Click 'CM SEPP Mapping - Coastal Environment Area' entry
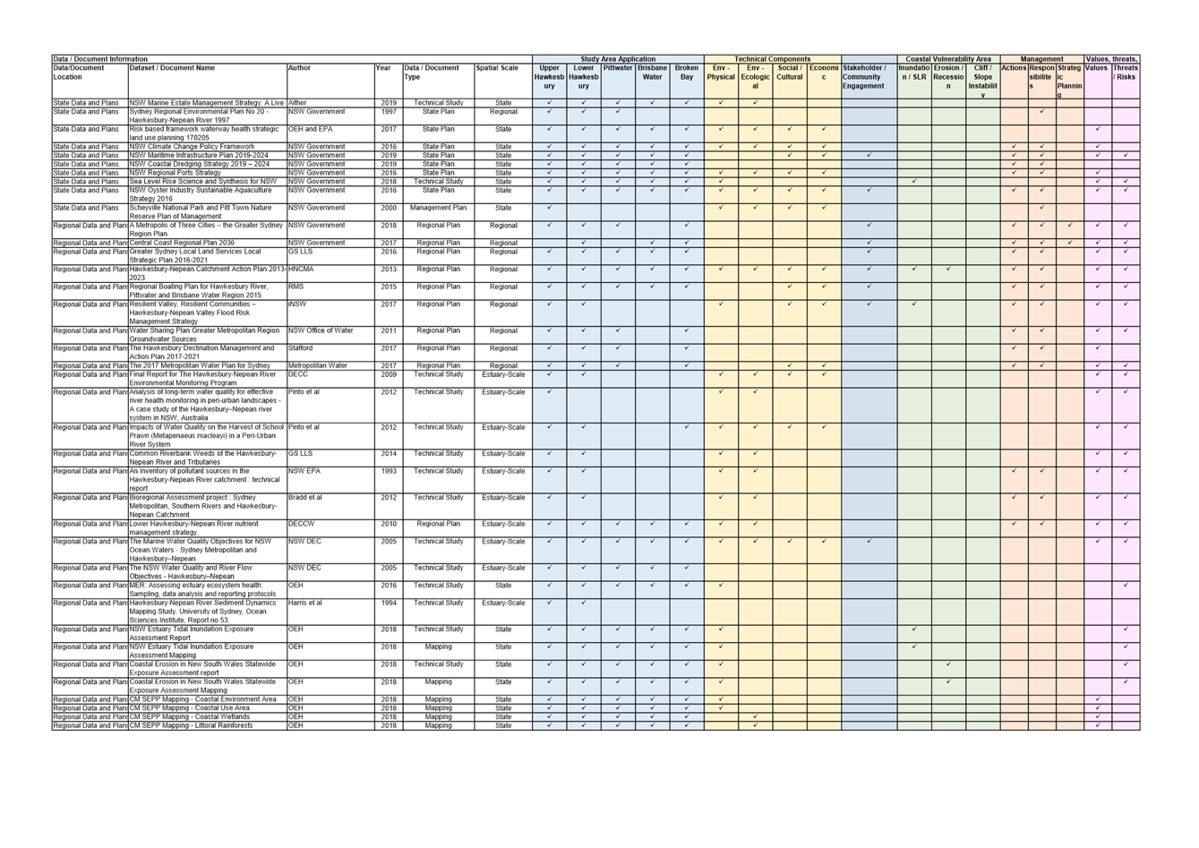1199x848 pixels. (x=207, y=699)
